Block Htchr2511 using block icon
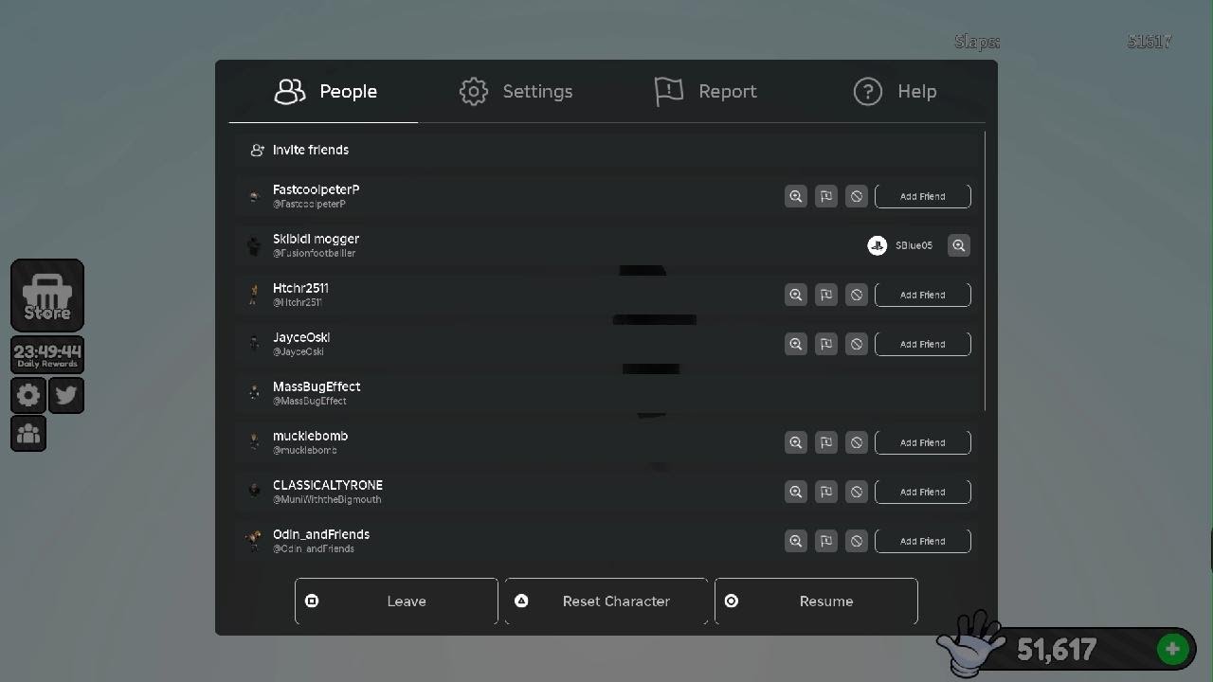Viewport: 1213px width, 682px height. 857,295
